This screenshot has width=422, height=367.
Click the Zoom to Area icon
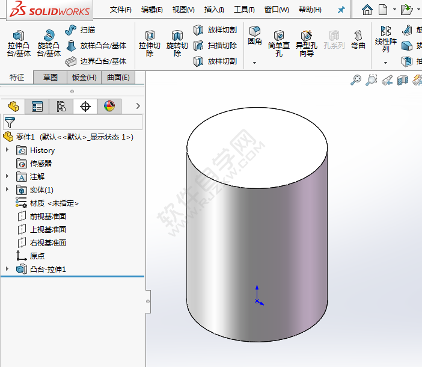click(x=371, y=80)
